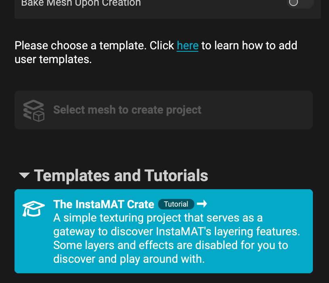Click "discover and play around with" line
Screen dimensions: 329x283
click(129, 259)
